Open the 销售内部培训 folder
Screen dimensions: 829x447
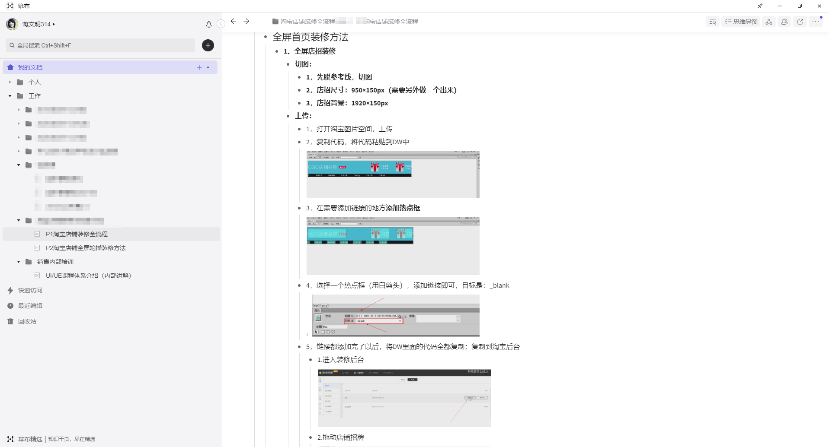[x=55, y=262]
